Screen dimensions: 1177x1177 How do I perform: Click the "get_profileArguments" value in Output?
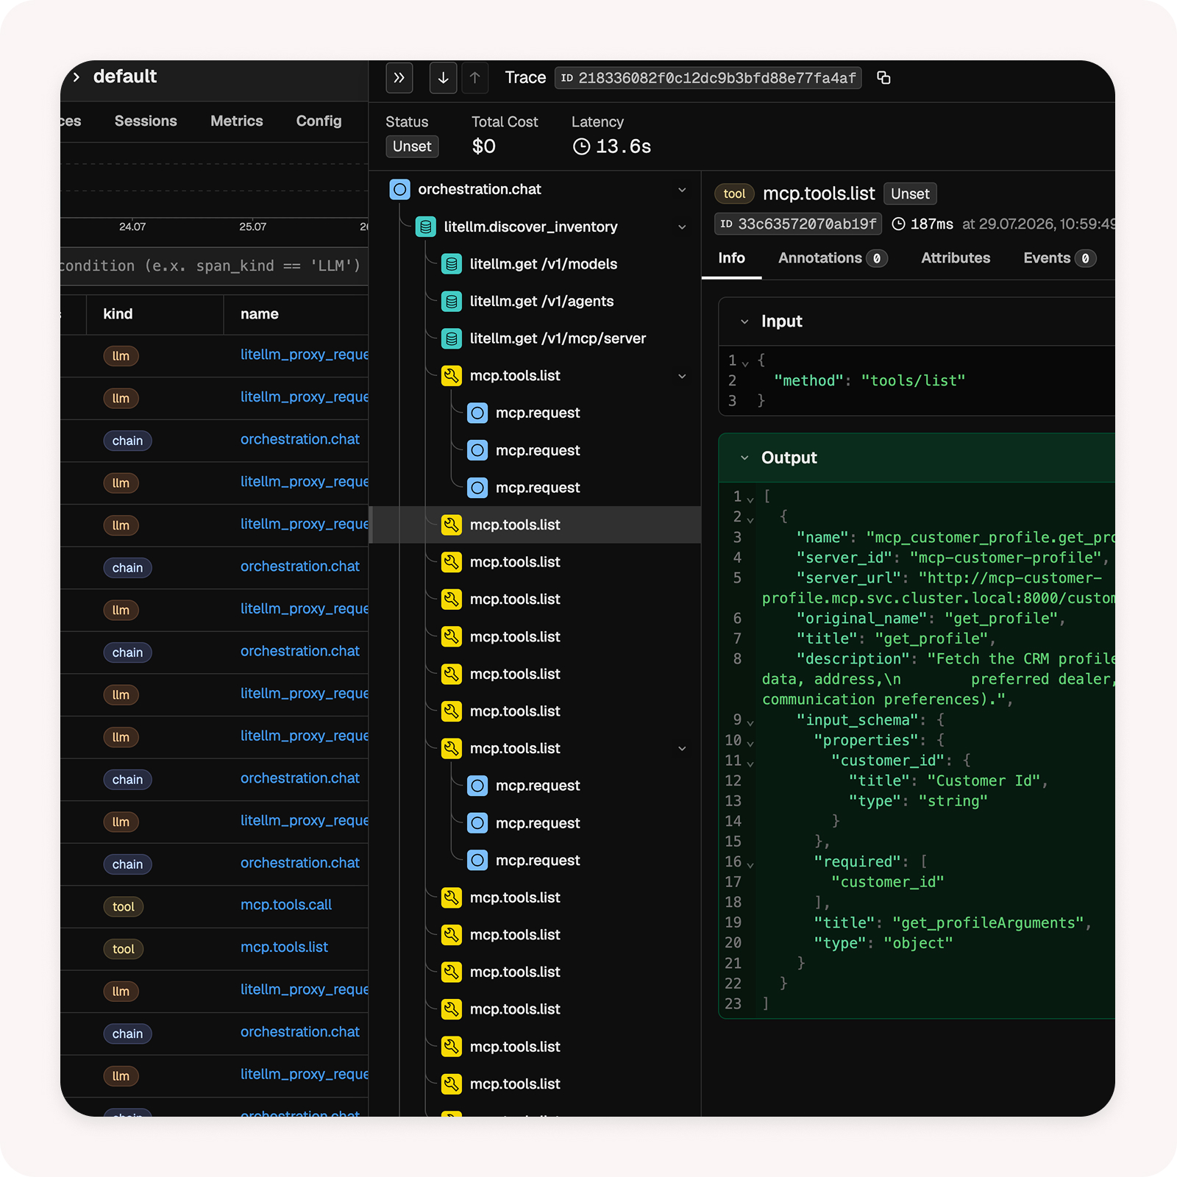tap(988, 922)
